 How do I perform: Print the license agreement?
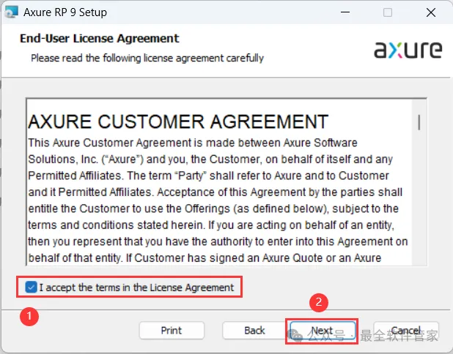click(x=172, y=331)
